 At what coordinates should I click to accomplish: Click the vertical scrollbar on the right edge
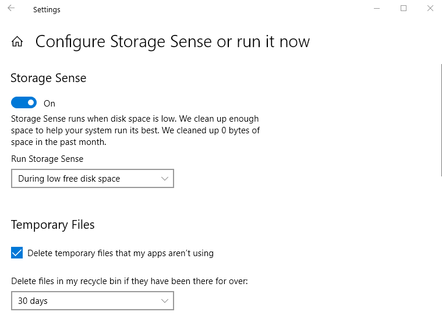pos(441,116)
